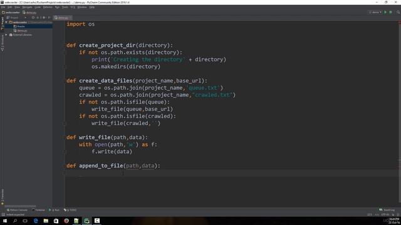The height and width of the screenshot is (225, 401).
Task: Toggle the Project tool window side tab
Action: coord(3,23)
